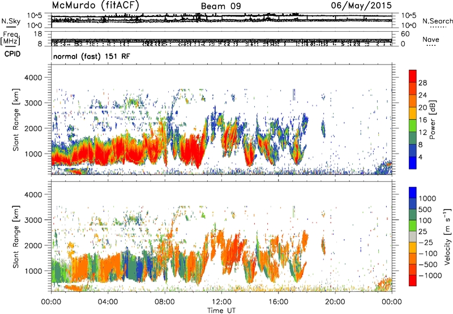Click the 'Freq. [MHz]' axis label

point(10,38)
